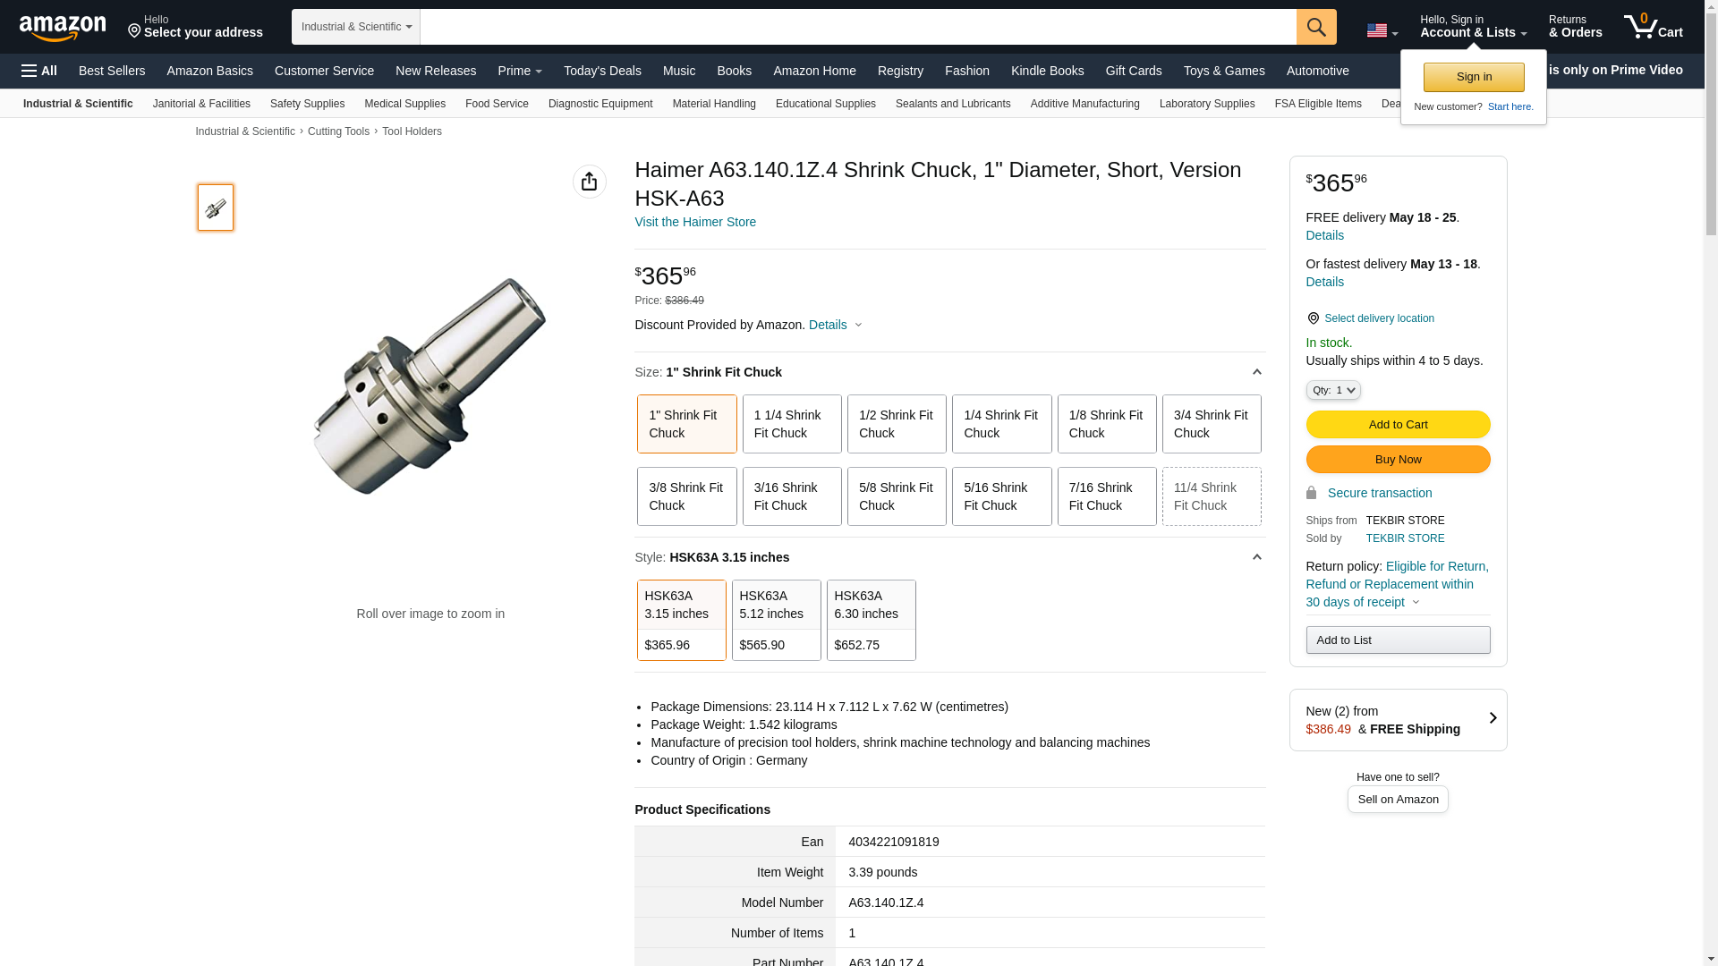The height and width of the screenshot is (966, 1718).
Task: Go to Safety Supplies subcategory
Action: (x=307, y=104)
